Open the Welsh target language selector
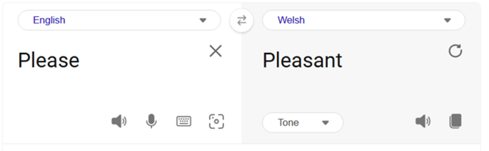 (x=364, y=20)
